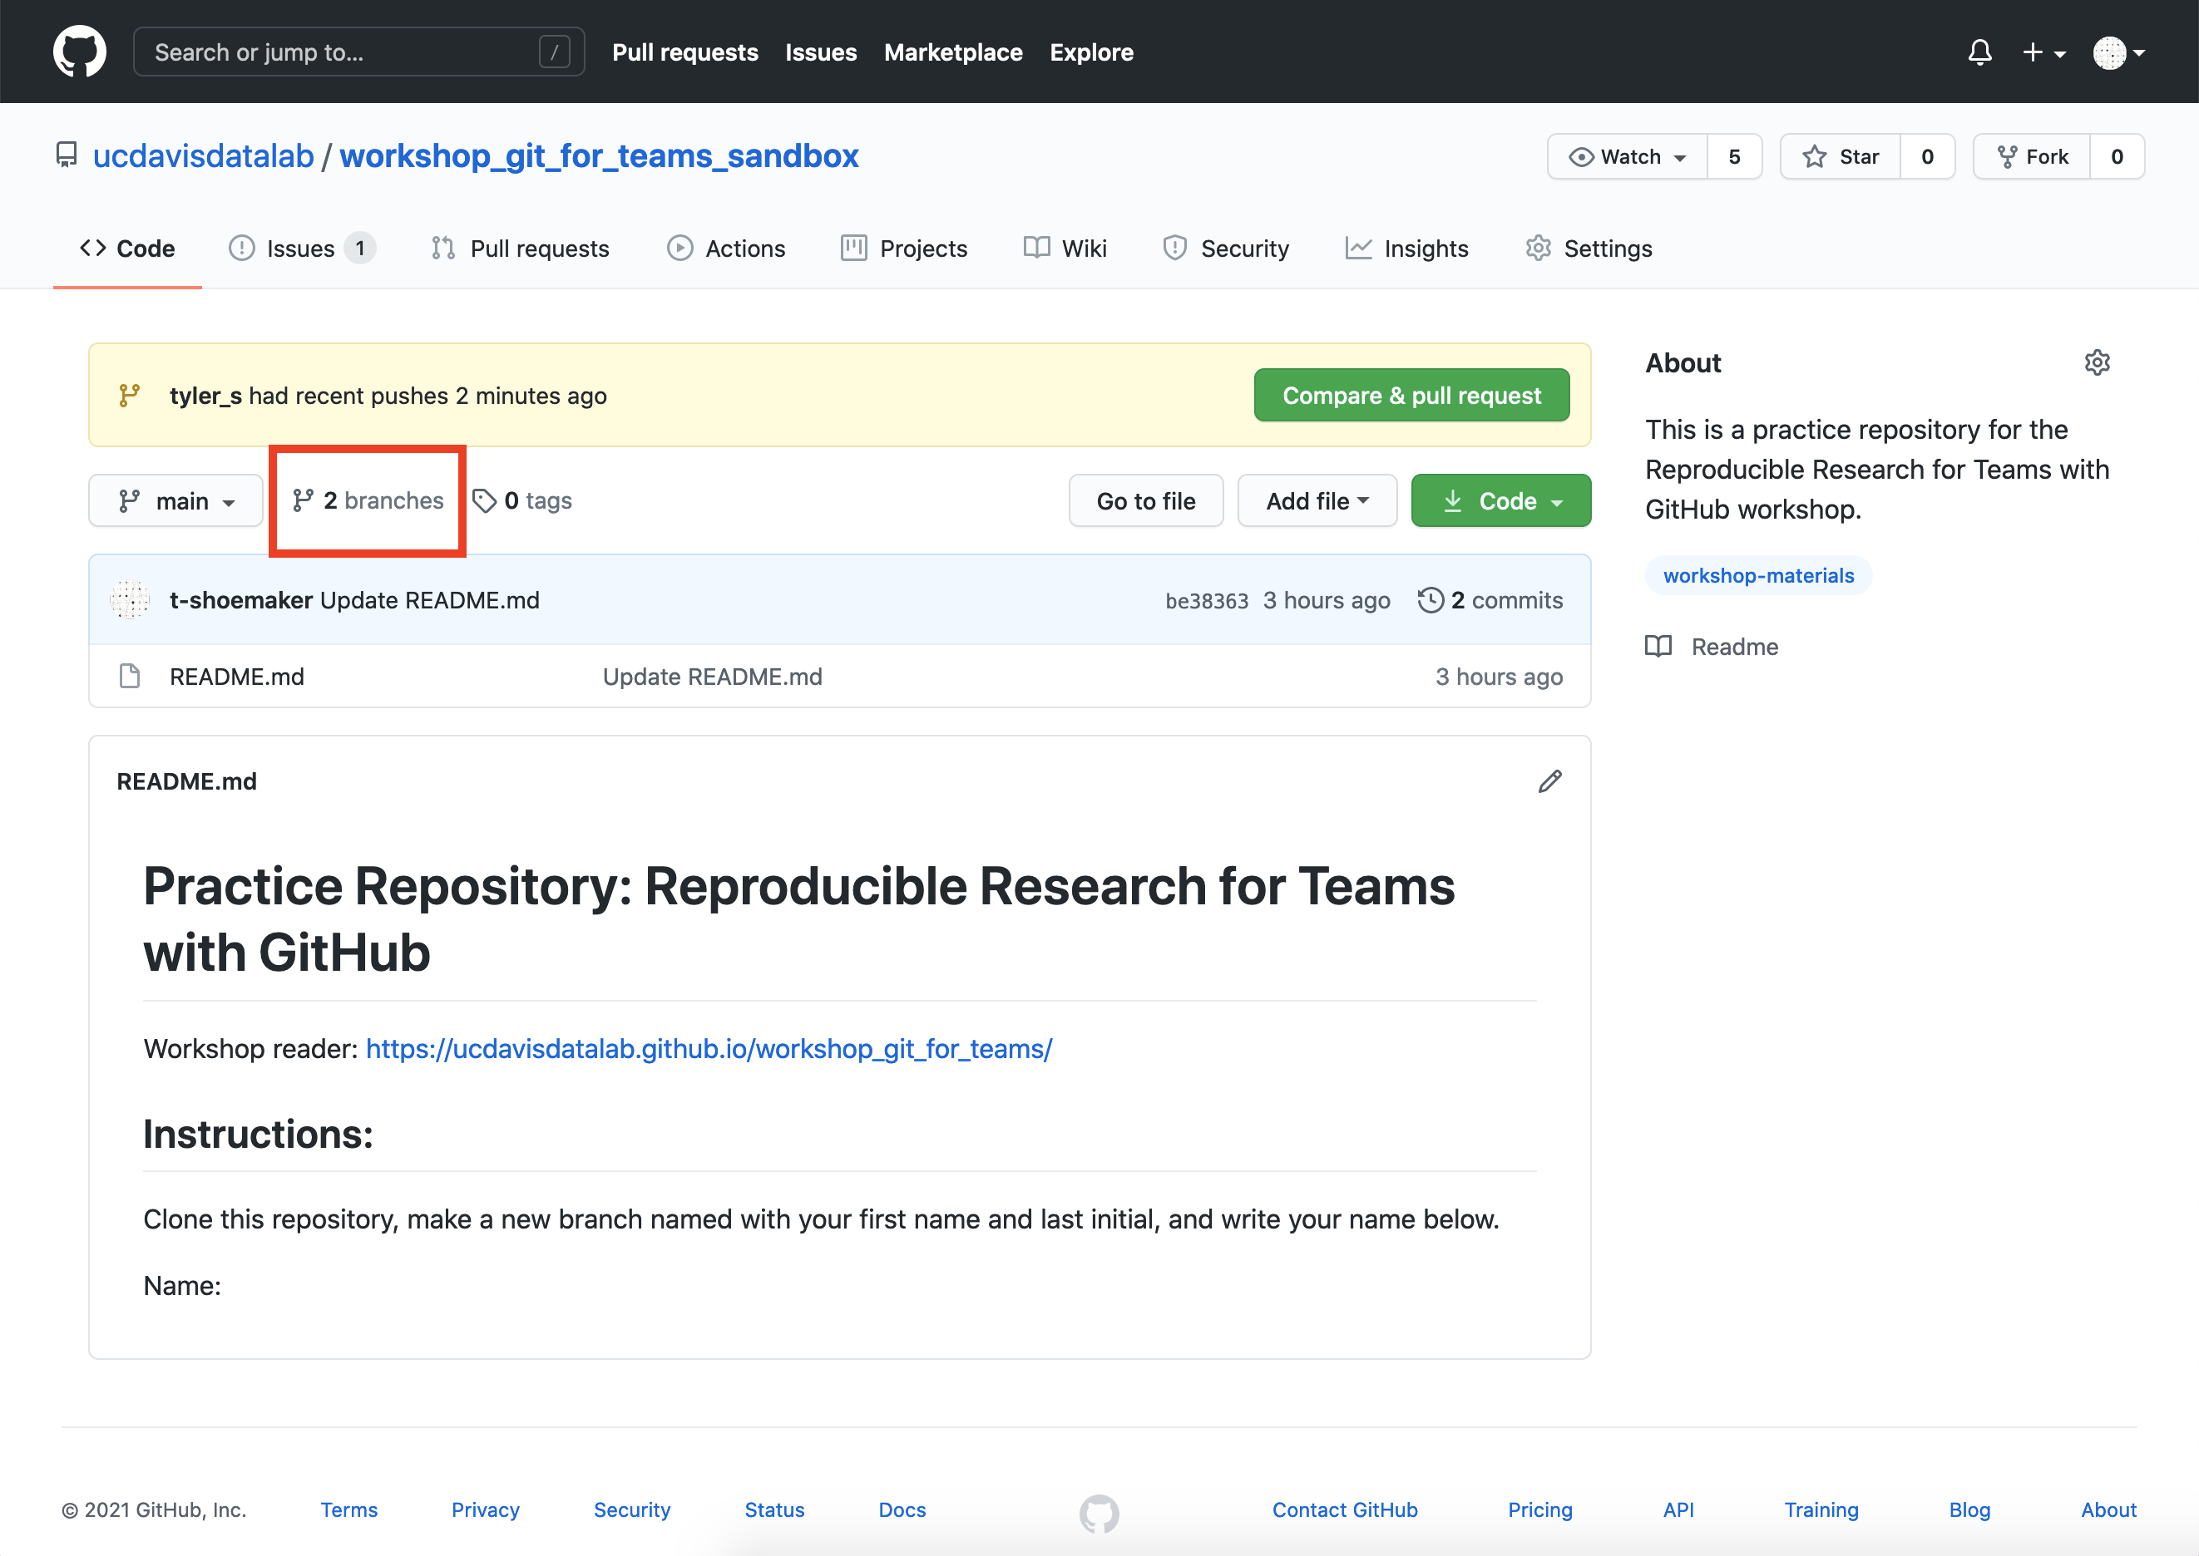Open the footer Training link
Screen dimensions: 2199x1556
pos(1821,1509)
